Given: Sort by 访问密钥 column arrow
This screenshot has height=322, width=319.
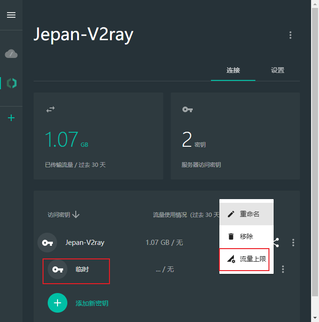Looking at the screenshot, I should [76, 215].
